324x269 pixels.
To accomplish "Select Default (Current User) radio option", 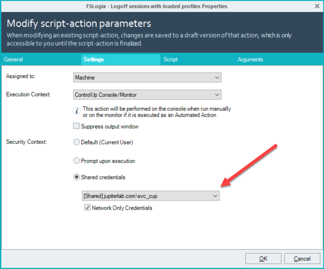I will tap(76, 142).
